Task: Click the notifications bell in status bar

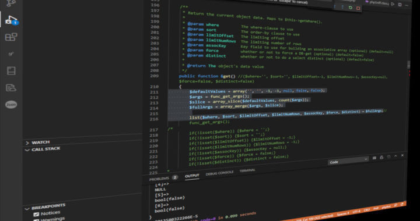Action: click(x=402, y=204)
